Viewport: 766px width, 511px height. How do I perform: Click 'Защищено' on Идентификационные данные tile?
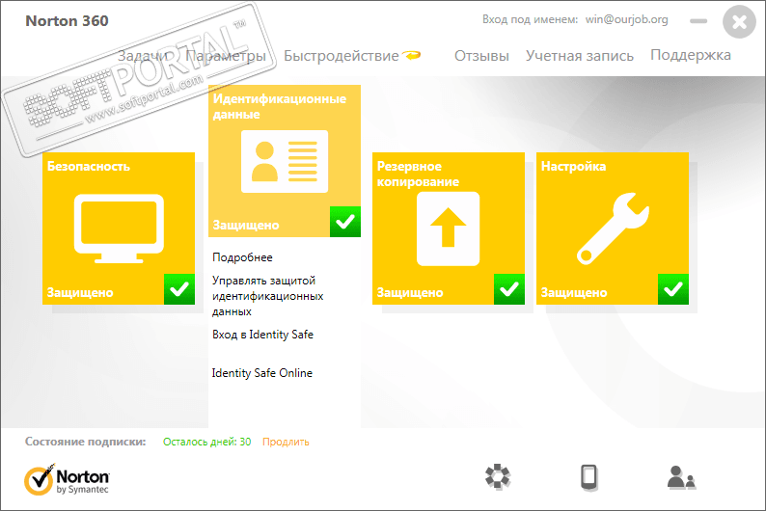246,225
